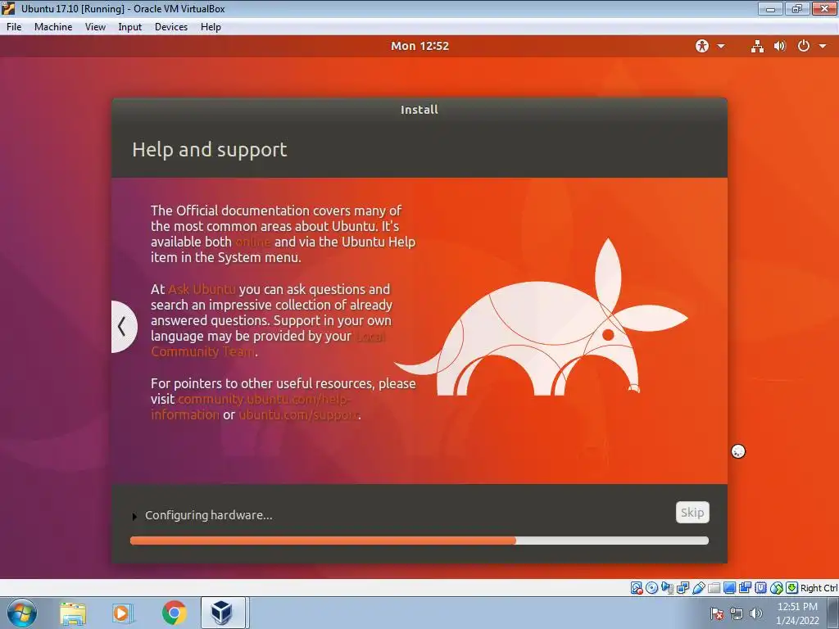Viewport: 839px width, 629px height.
Task: Click the Right Ctrl host key label
Action: (819, 588)
